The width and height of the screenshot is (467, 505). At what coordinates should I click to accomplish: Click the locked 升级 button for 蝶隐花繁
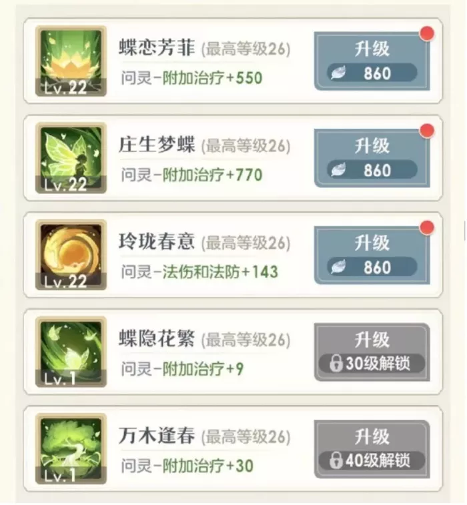(372, 352)
